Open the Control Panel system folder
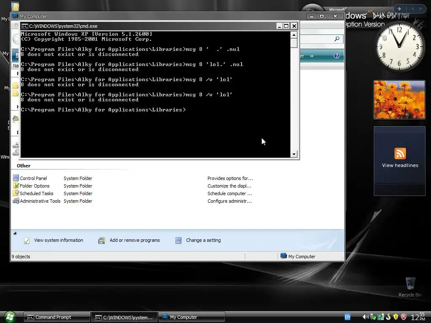The width and height of the screenshot is (431, 323). (x=30, y=178)
